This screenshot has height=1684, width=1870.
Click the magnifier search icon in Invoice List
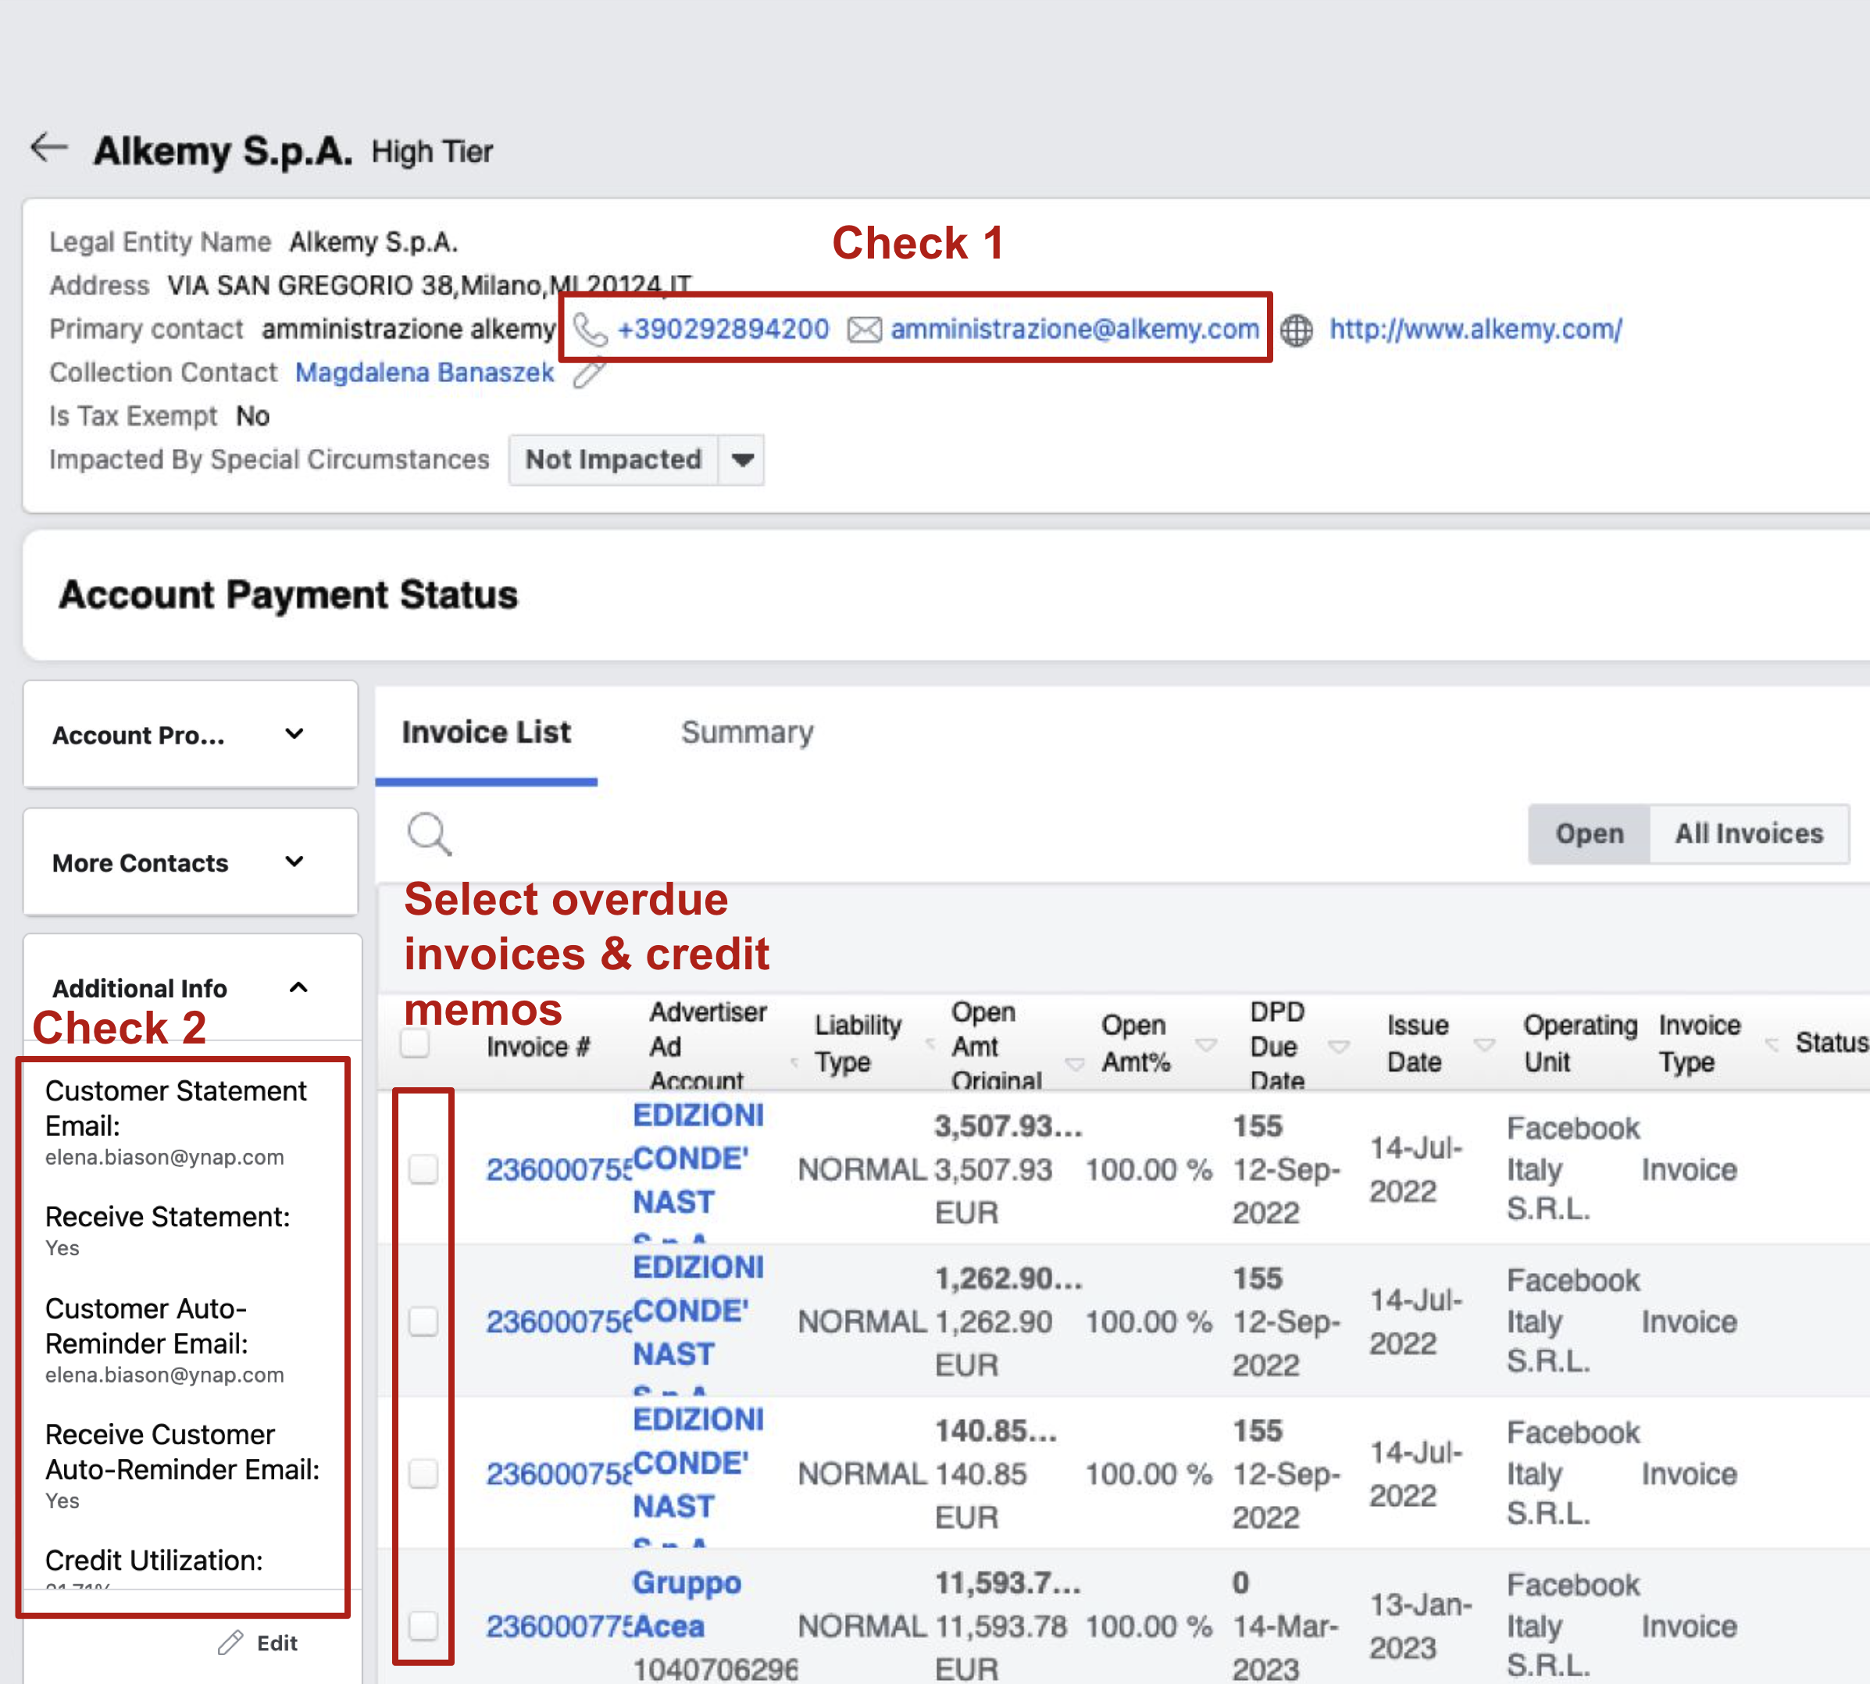pos(430,833)
